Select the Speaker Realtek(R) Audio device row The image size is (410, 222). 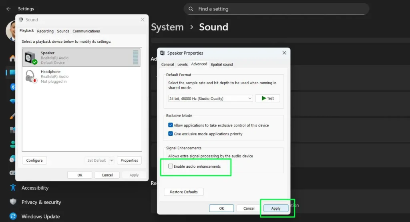81,57
